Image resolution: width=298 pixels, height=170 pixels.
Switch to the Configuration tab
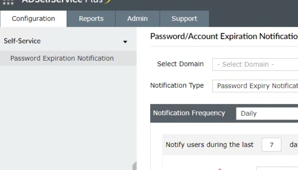[x=33, y=19]
